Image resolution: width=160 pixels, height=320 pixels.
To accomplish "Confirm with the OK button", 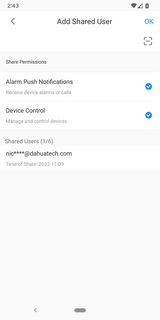I will (149, 21).
